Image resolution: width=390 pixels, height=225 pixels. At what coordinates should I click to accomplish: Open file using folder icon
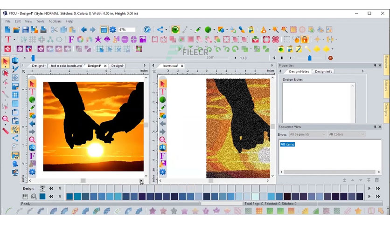click(x=16, y=30)
